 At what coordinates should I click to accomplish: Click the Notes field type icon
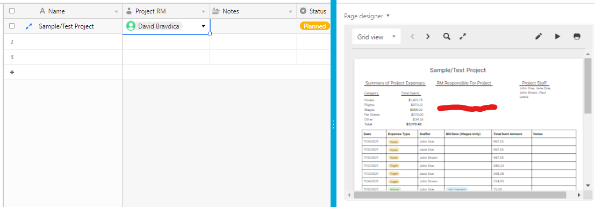[x=216, y=11]
